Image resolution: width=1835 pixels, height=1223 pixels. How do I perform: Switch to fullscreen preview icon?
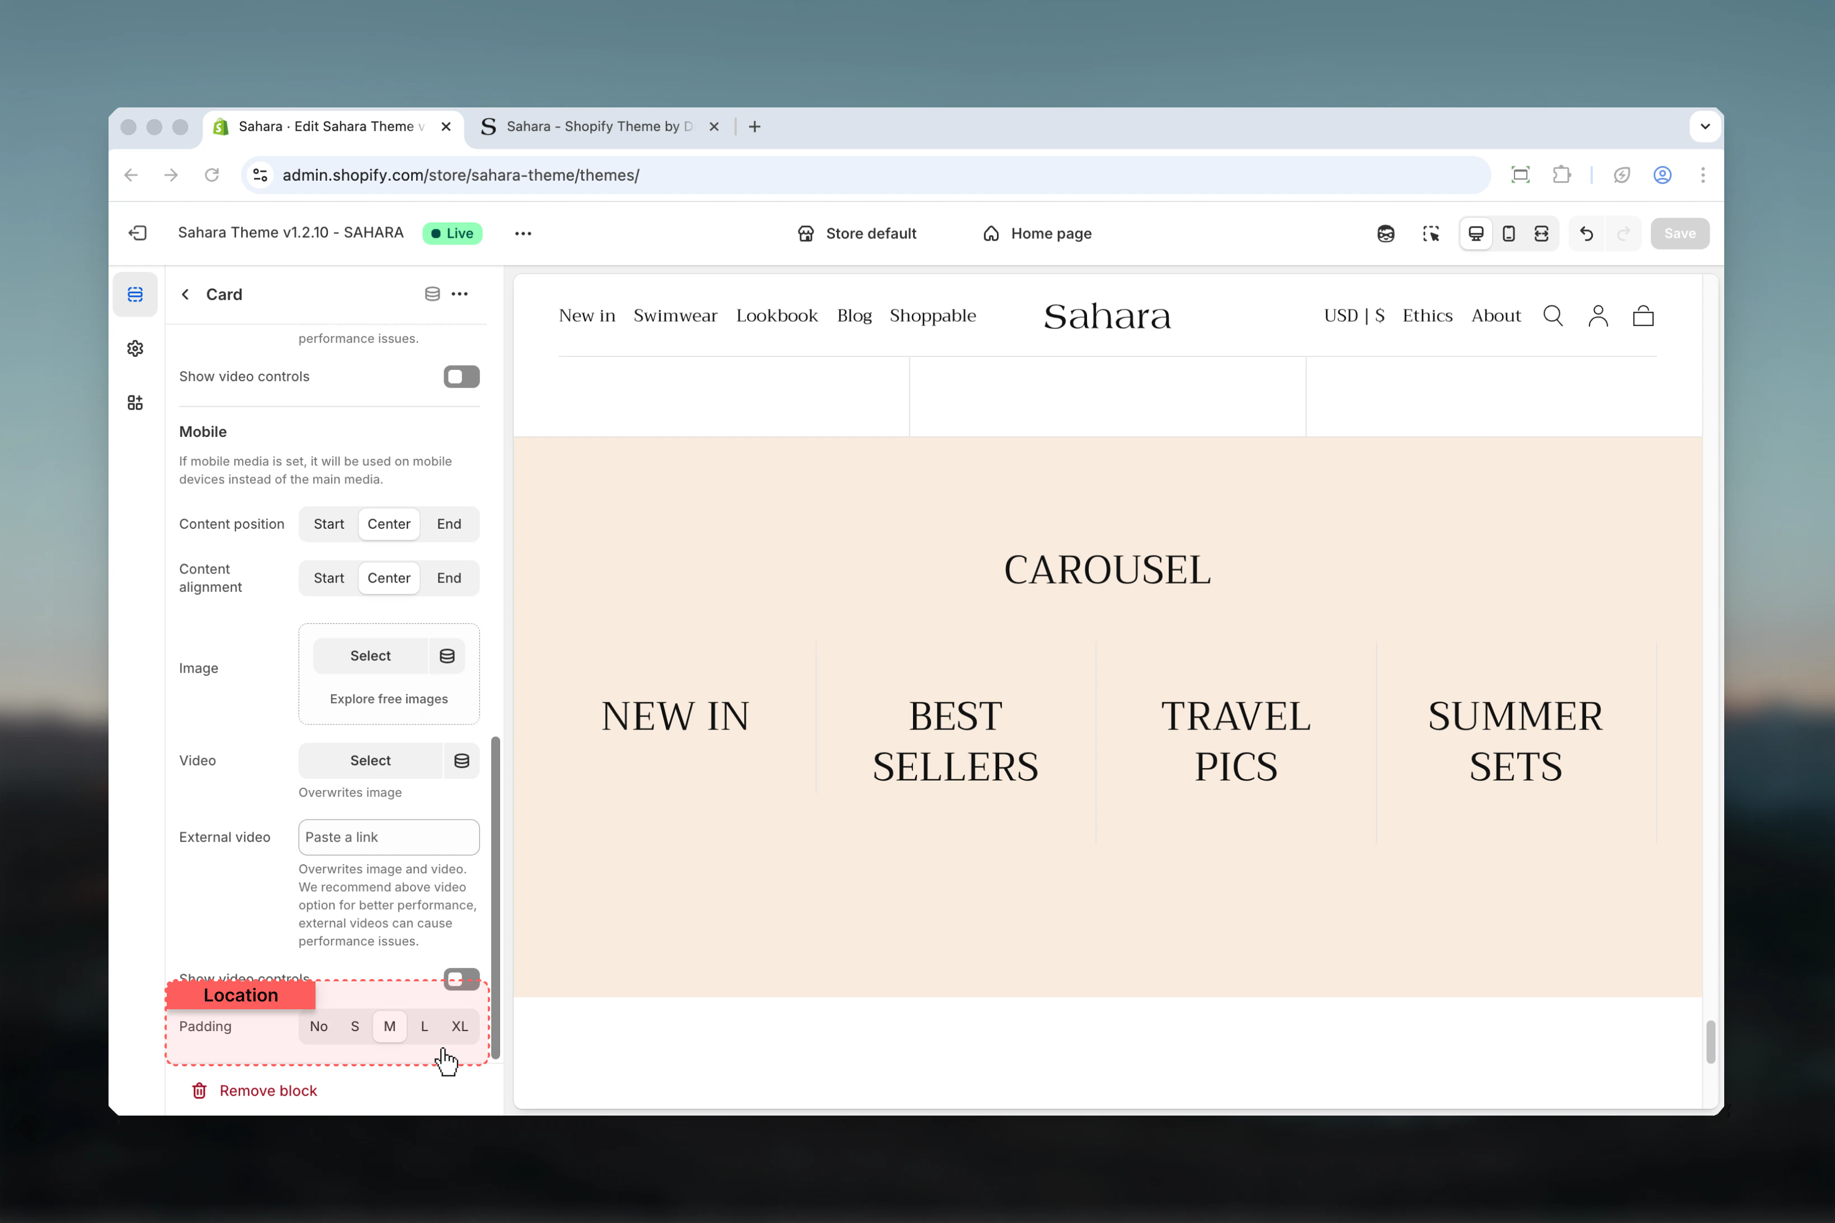point(1542,233)
